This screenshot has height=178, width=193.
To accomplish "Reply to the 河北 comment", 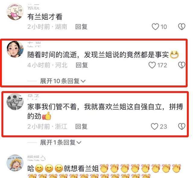I will pos(82,65).
